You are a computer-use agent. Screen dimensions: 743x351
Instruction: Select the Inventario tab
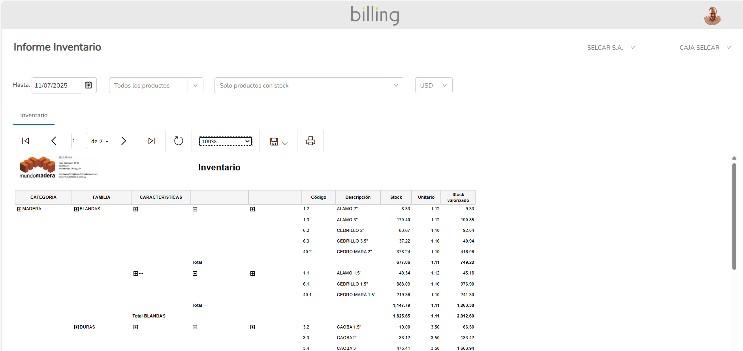coord(34,115)
